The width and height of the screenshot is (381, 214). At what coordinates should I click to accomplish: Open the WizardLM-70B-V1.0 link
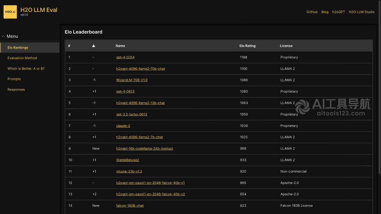(132, 80)
